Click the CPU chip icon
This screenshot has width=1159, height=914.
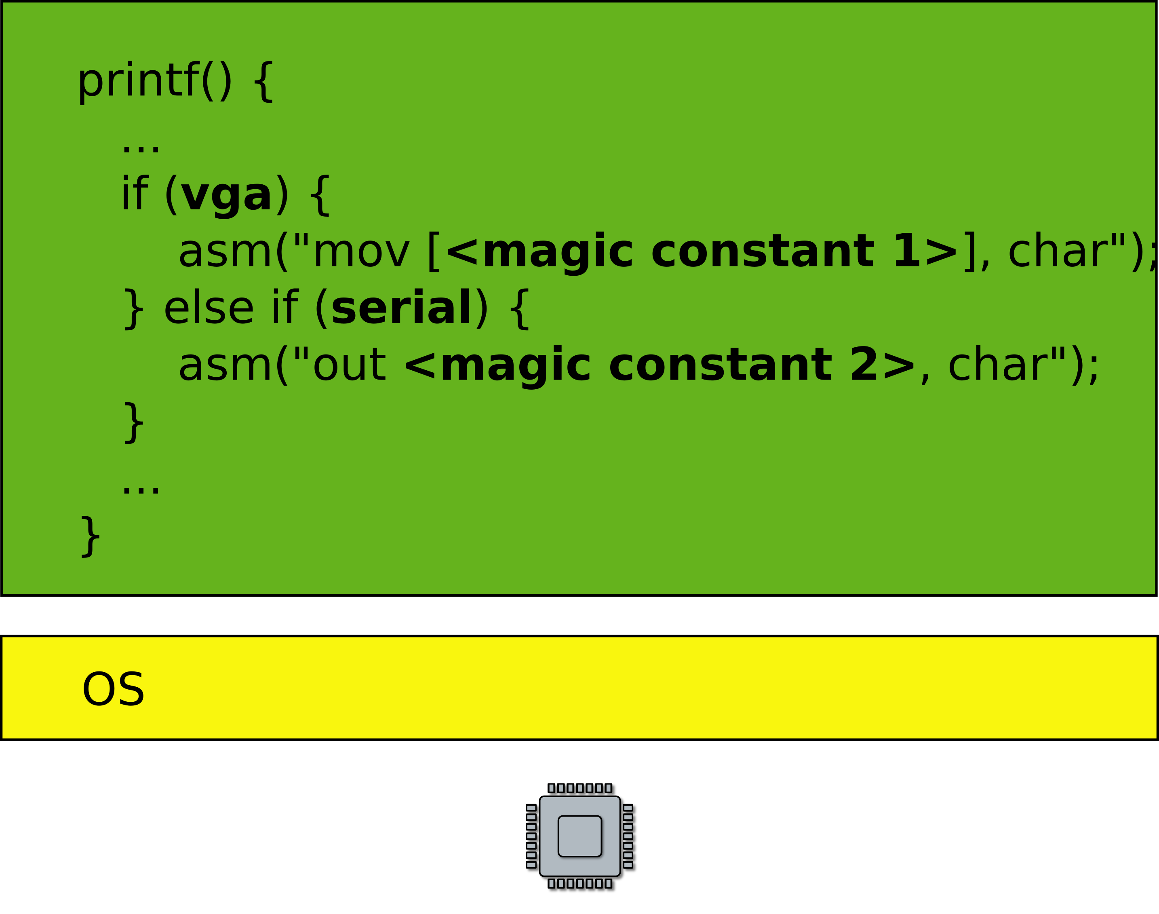(x=580, y=836)
